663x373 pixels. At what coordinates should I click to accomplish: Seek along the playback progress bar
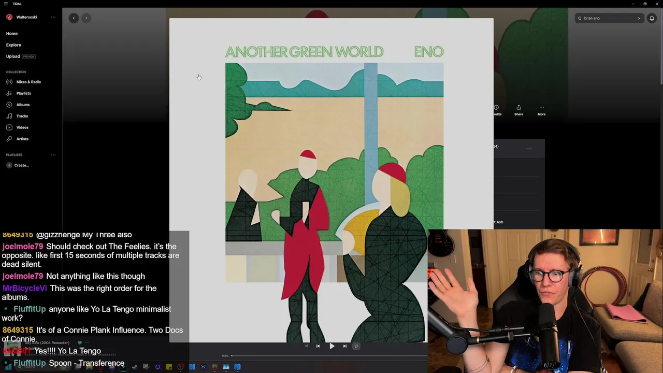[x=329, y=355]
